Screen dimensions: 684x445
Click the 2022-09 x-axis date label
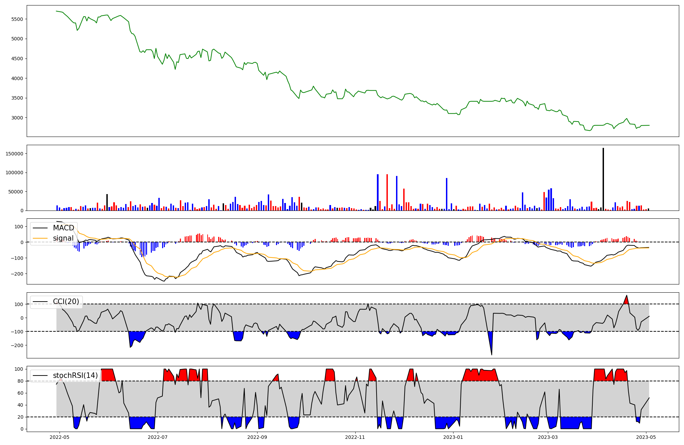point(257,437)
